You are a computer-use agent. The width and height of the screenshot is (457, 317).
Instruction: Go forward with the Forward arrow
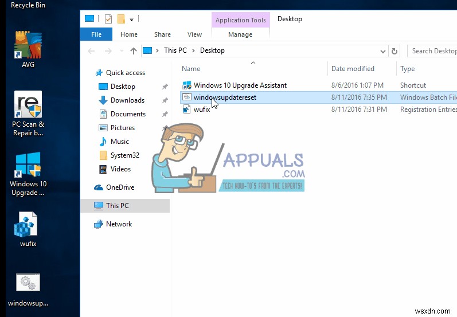108,51
